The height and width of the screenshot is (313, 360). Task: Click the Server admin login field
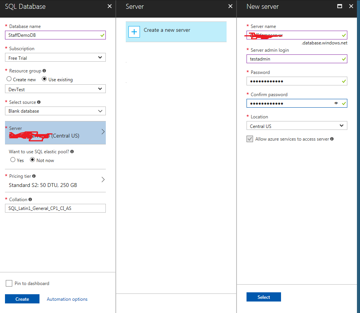point(297,59)
